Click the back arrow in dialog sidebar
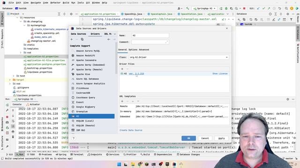This screenshot has height=168, width=300. point(109,39)
